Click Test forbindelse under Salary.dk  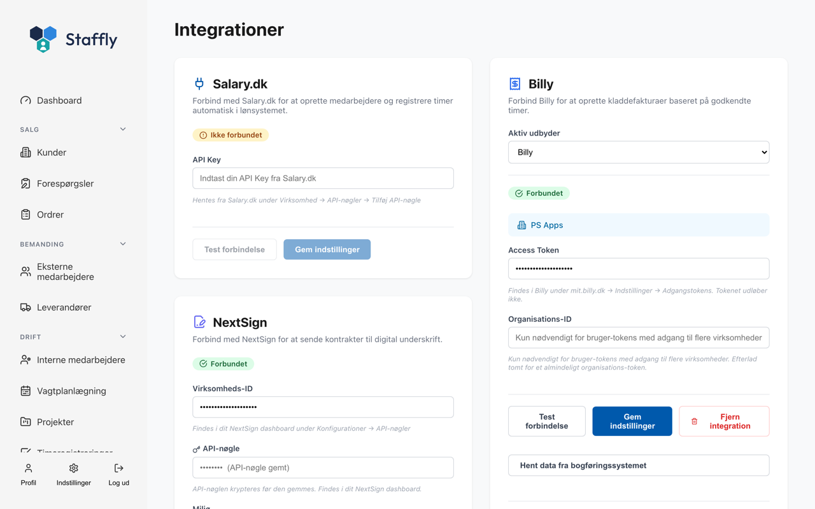tap(234, 249)
